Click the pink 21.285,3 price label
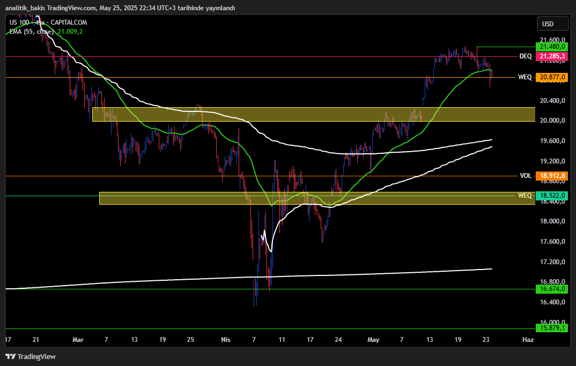The image size is (576, 366). pyautogui.click(x=552, y=56)
